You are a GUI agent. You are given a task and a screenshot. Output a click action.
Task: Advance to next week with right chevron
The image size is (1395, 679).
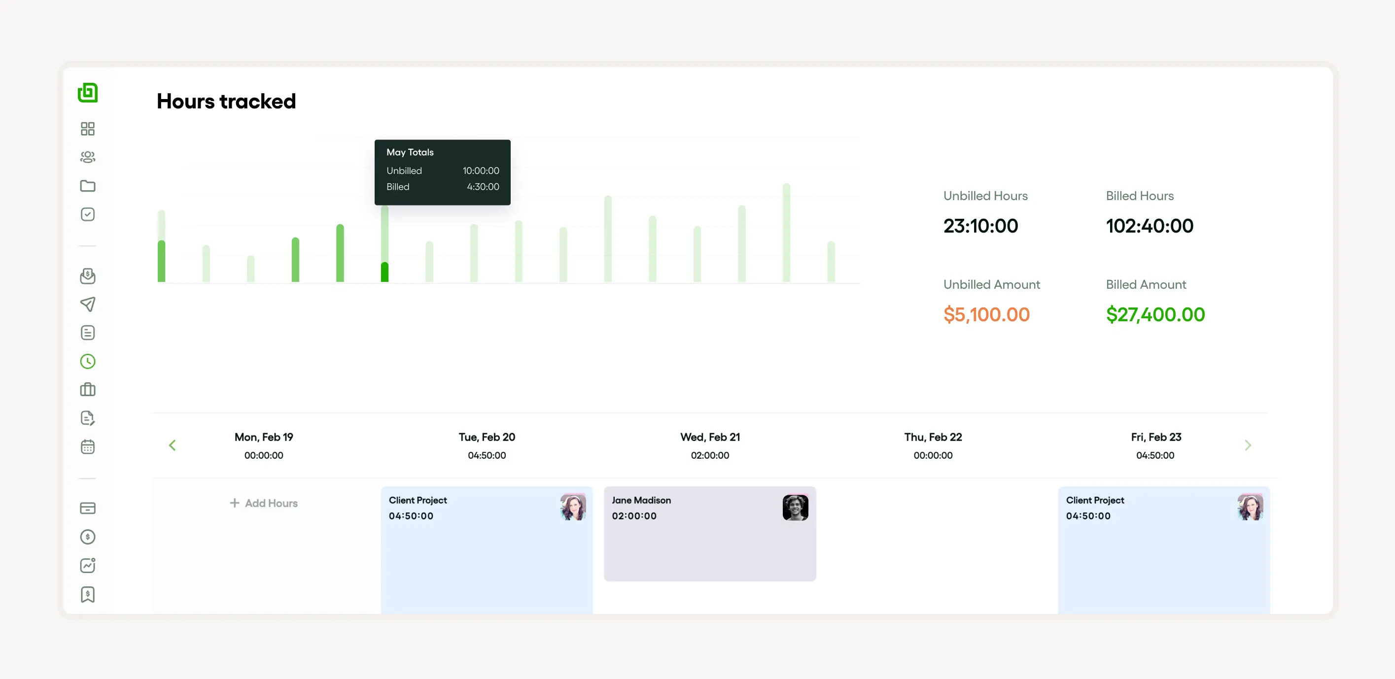(1248, 444)
